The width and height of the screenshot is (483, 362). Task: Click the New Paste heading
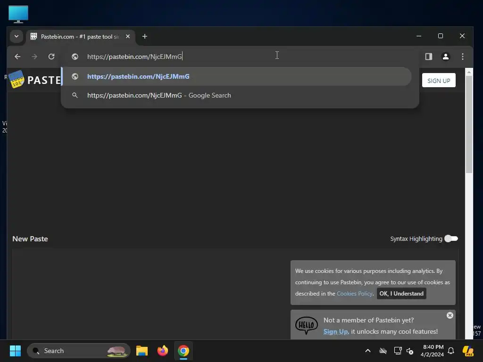pyautogui.click(x=30, y=239)
